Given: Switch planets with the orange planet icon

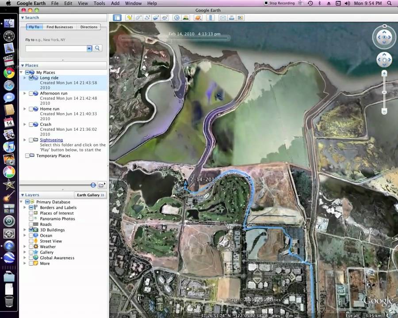Looking at the screenshot, I should click(x=198, y=18).
